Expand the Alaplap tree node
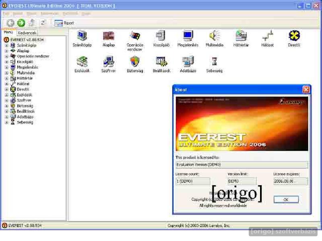 [x=6, y=51]
